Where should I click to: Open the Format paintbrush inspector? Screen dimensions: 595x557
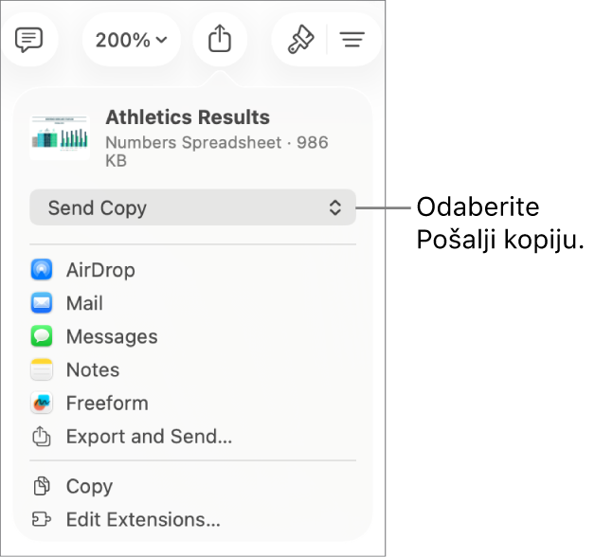[300, 39]
